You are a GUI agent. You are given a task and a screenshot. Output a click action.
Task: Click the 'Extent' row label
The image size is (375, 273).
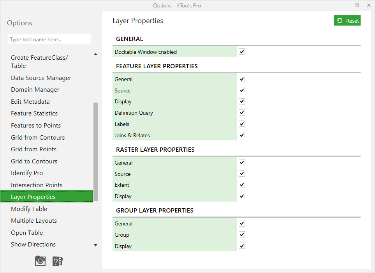[122, 185]
